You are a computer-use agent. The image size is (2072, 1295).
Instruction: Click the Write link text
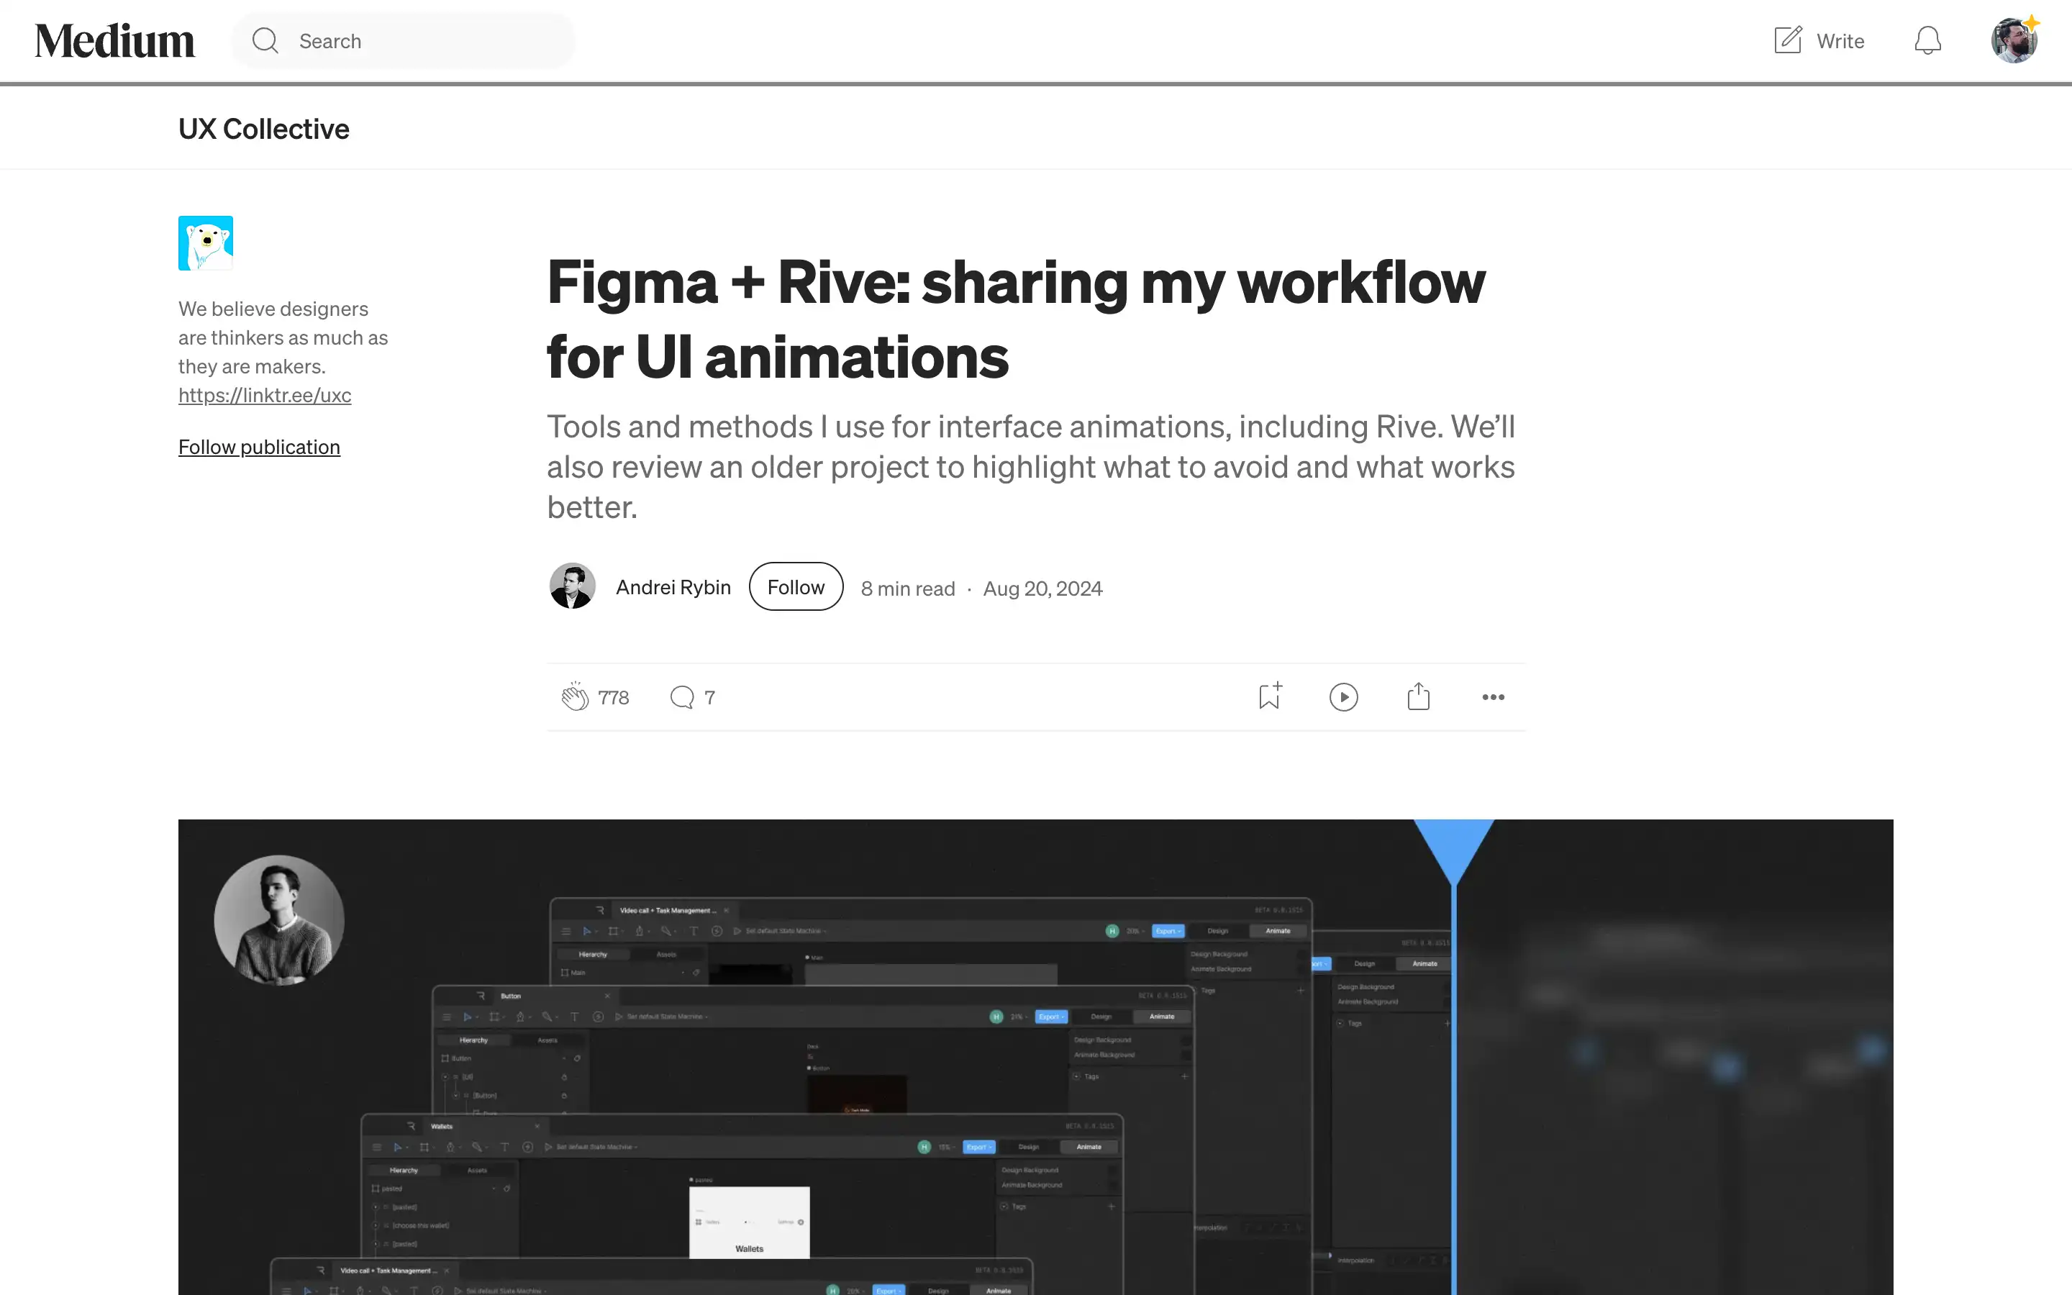[1840, 41]
